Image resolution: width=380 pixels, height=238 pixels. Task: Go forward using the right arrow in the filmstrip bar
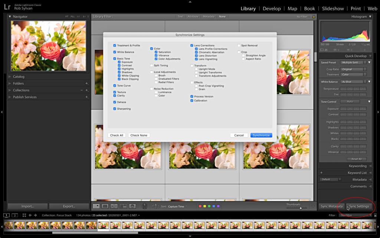click(35, 215)
